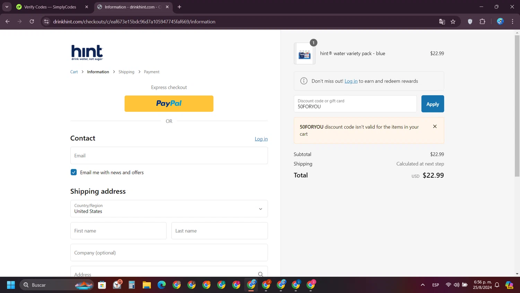Open Log in link in rewards notice
The height and width of the screenshot is (293, 520).
point(351,81)
